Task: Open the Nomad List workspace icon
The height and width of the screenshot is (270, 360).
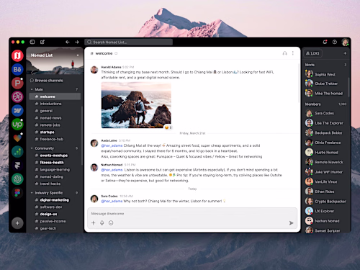Action: (x=17, y=55)
